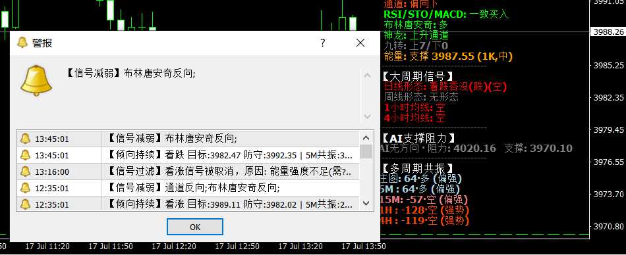
Task: Click the bell icon in the 警报 title bar
Action: point(22,43)
